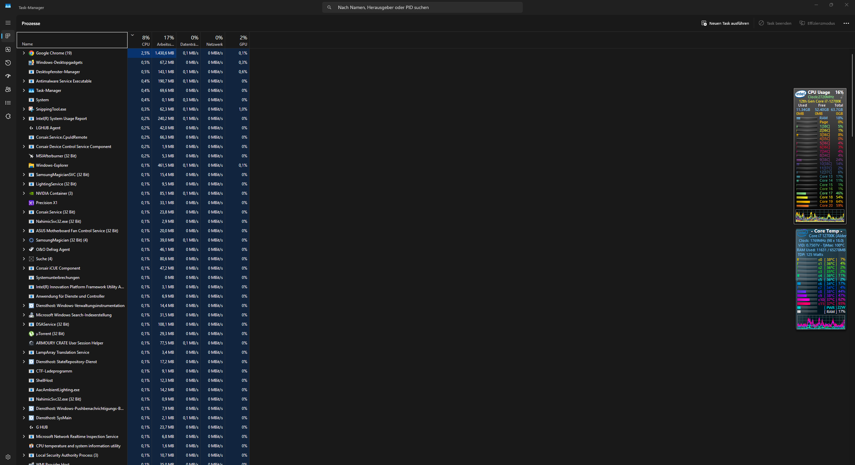The image size is (855, 465).
Task: Click the Effizienzmodus leaf icon
Action: (802, 23)
